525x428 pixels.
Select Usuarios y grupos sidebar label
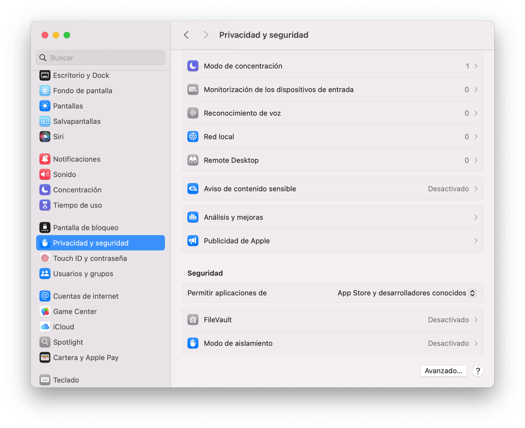[x=83, y=274]
